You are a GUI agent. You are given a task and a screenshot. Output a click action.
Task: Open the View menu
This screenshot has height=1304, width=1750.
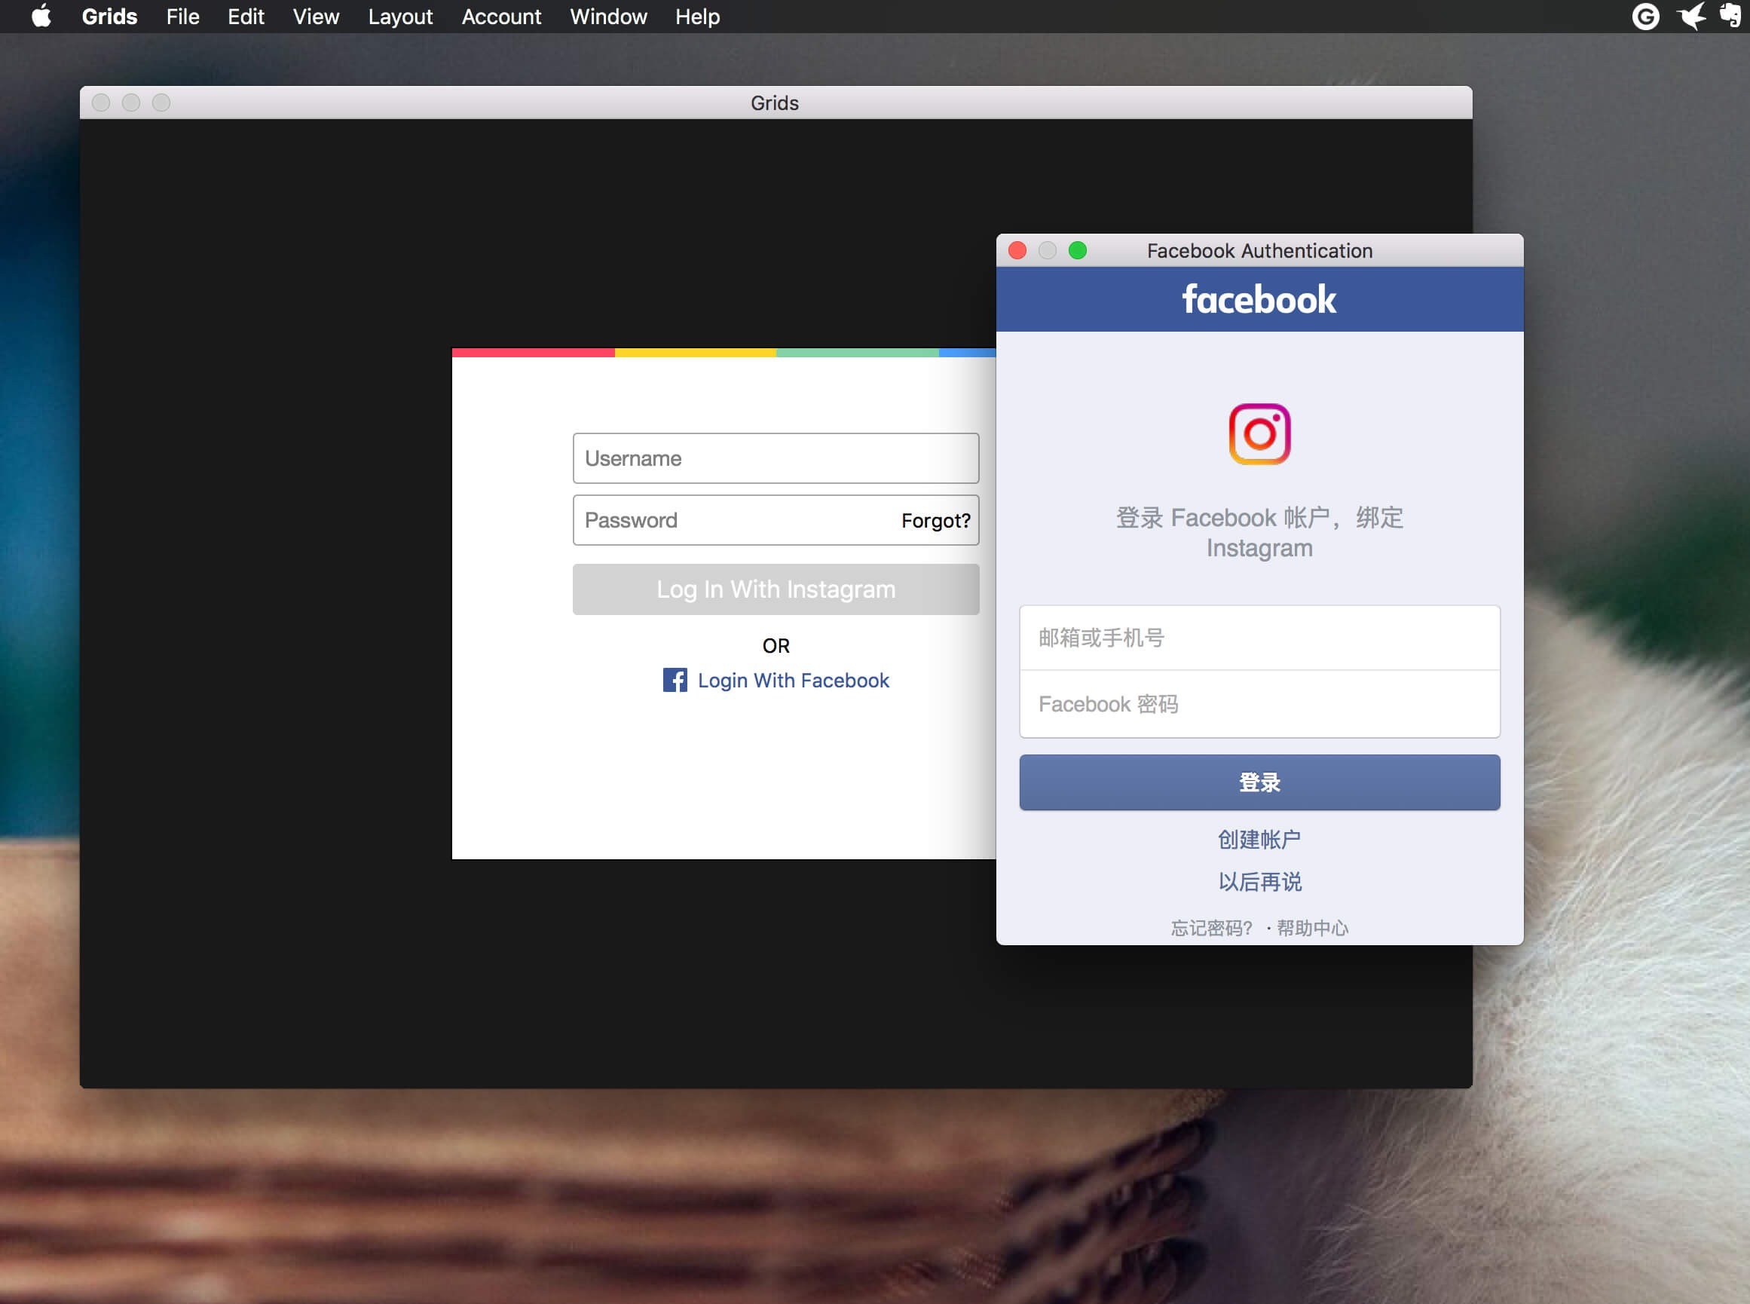point(316,17)
